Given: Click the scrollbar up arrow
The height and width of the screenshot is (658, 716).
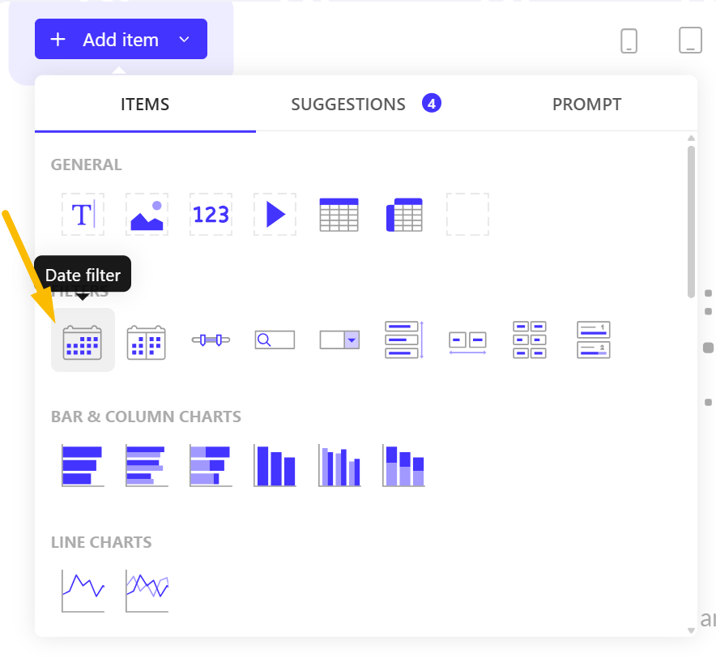Looking at the screenshot, I should click(692, 138).
